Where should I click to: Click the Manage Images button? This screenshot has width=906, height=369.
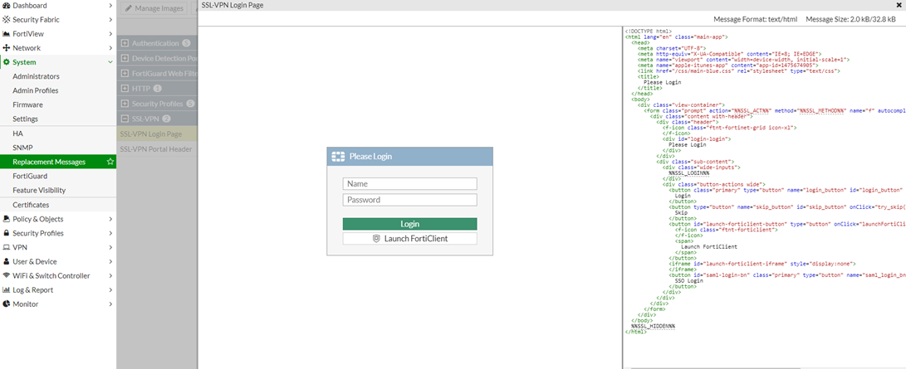[x=154, y=8]
